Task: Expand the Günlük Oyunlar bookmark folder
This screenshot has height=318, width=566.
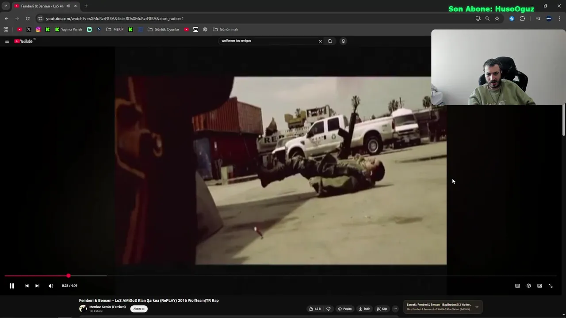Action: click(x=164, y=30)
